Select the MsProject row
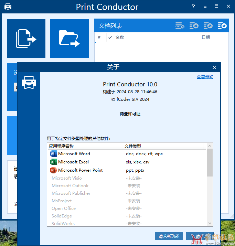 (x=127, y=201)
